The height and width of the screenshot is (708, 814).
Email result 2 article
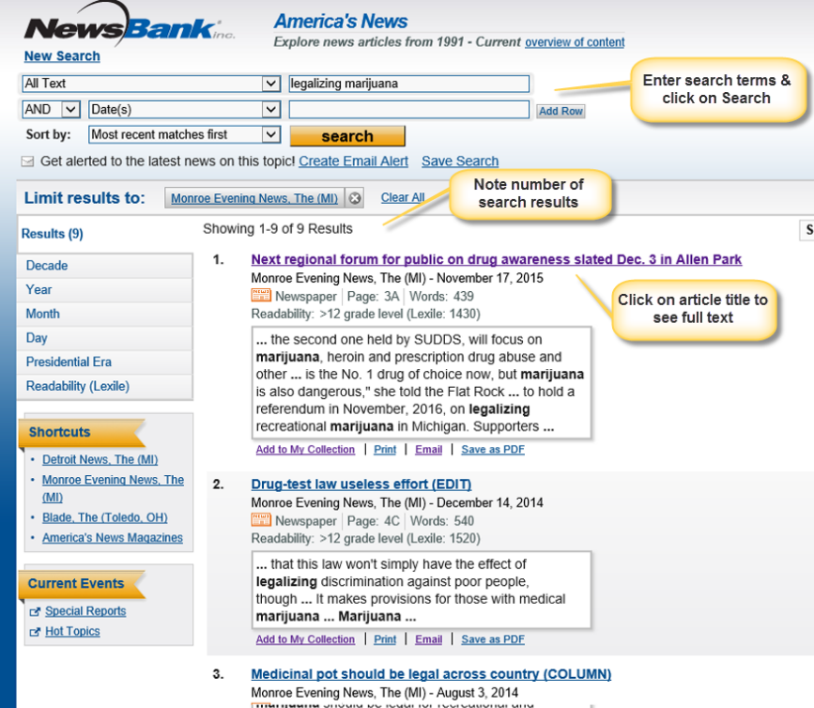[x=429, y=639]
